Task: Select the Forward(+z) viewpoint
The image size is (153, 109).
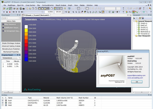Action: 145,34
